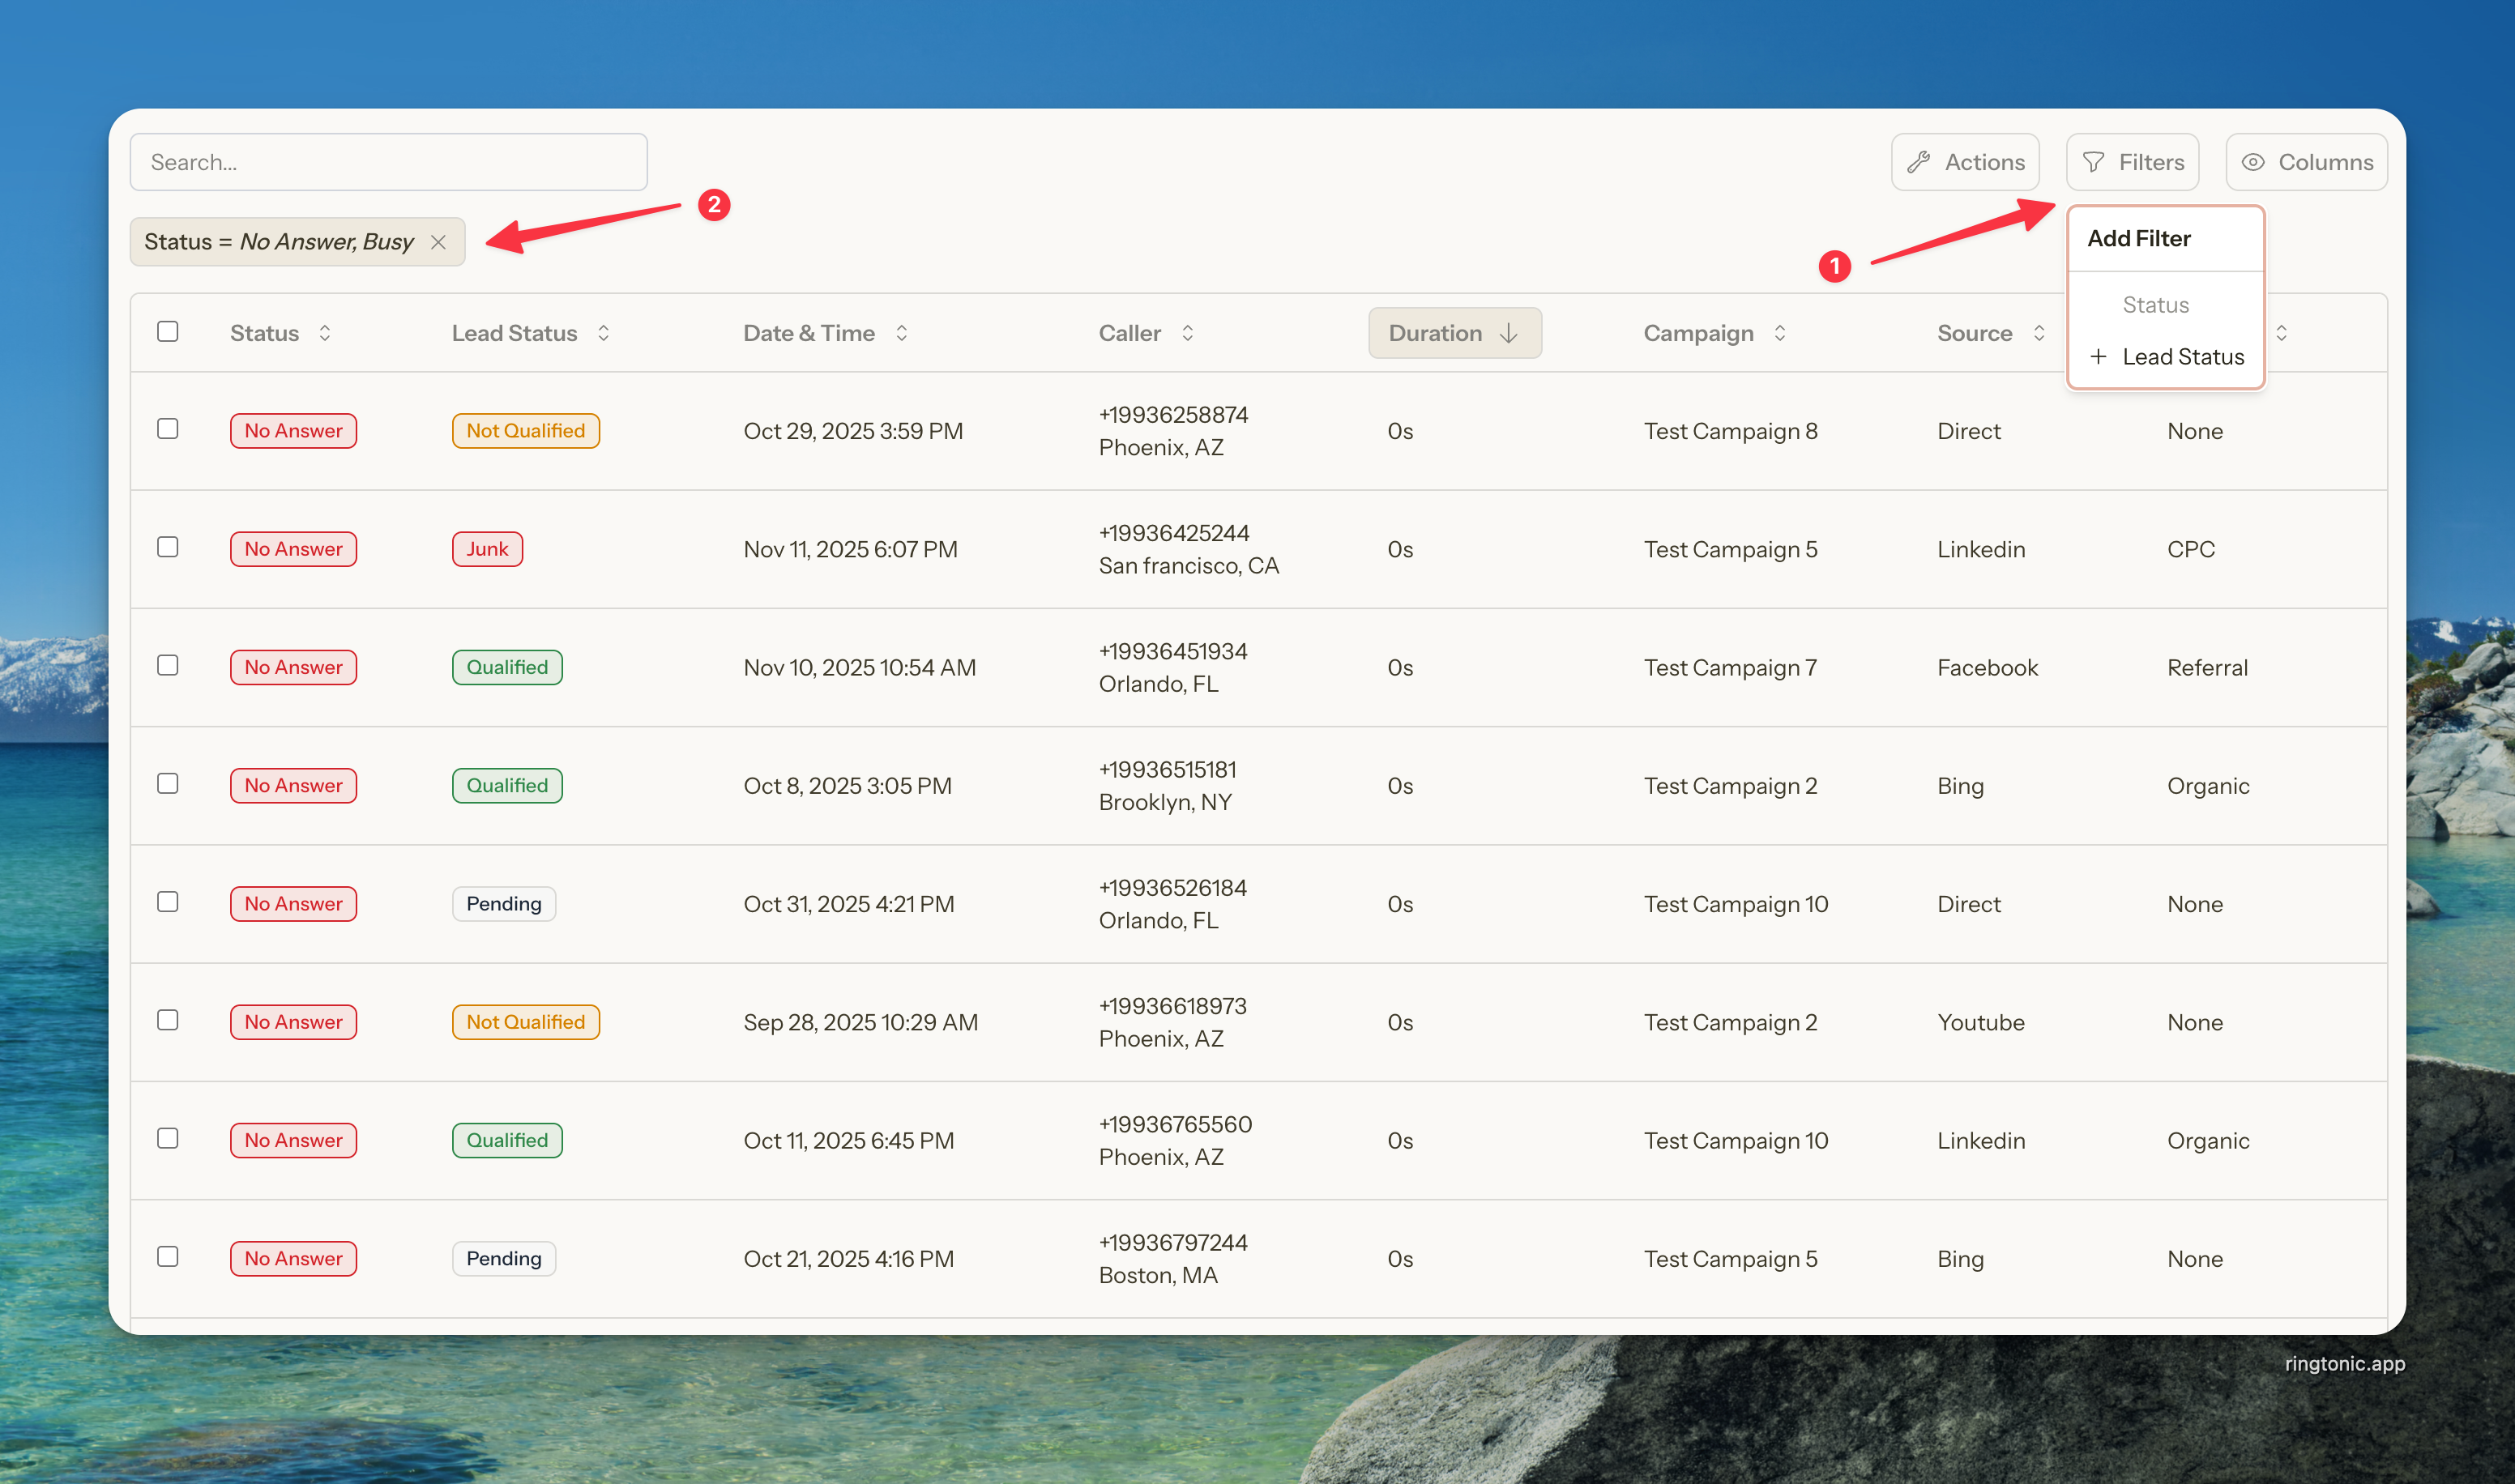Click the plus icon beside Lead Status
Viewport: 2515px width, 1484px height.
(2098, 357)
